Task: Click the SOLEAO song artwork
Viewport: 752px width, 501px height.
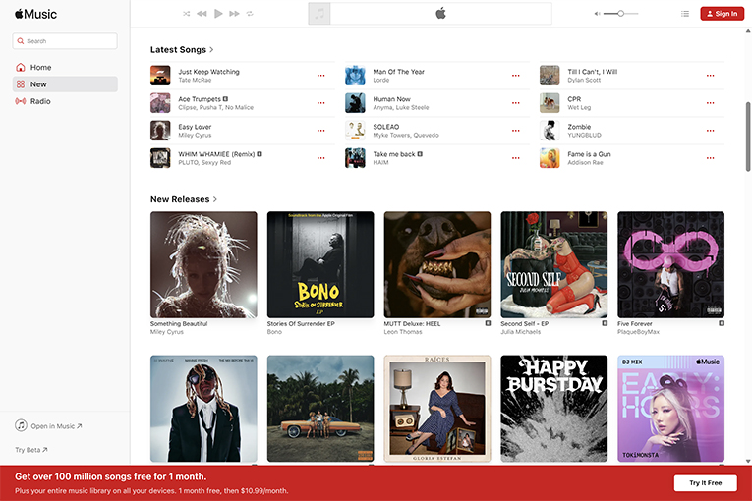Action: pyautogui.click(x=355, y=131)
